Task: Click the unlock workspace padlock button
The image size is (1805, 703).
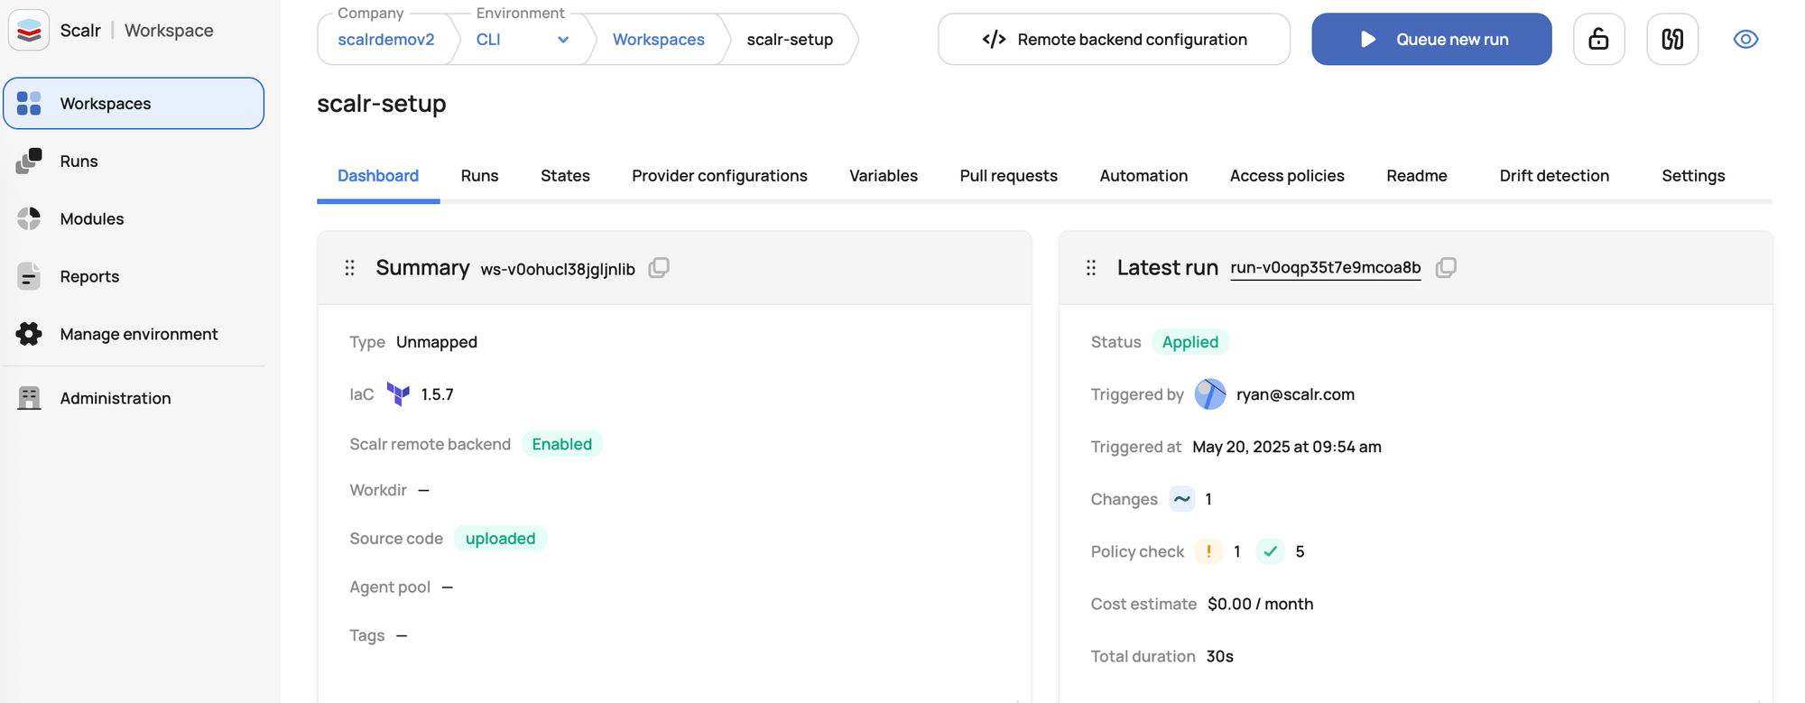Action: (1598, 39)
